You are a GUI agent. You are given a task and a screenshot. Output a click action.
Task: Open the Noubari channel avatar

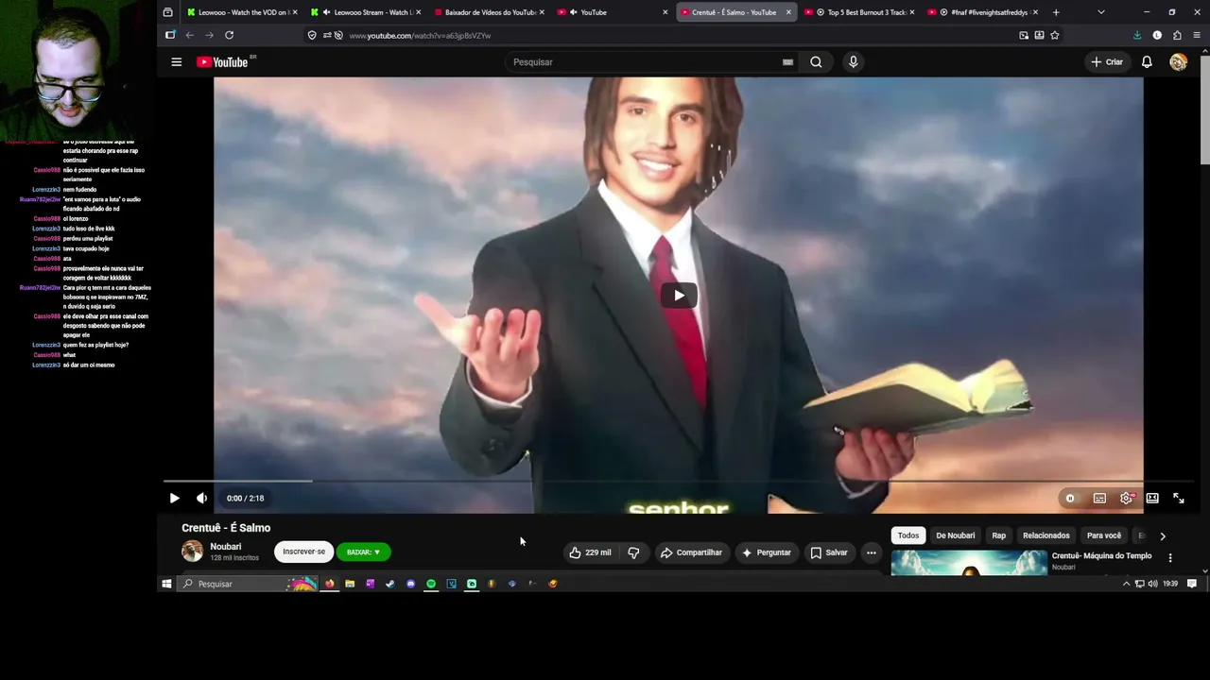192,552
